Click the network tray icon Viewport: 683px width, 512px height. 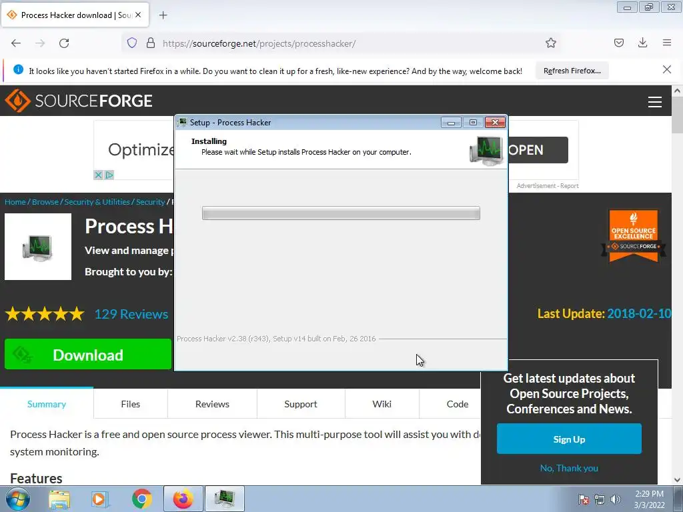coord(600,500)
